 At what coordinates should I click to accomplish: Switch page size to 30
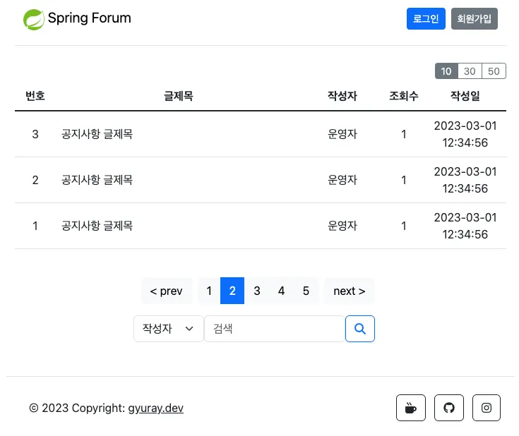pos(470,71)
